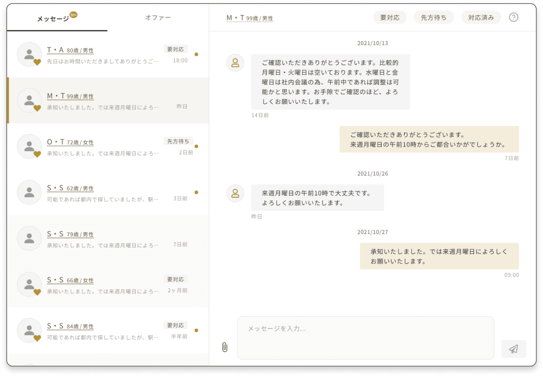Click sent message 来週月曜日の午前10時からご都合いかがでしょうか
The width and height of the screenshot is (543, 376).
(x=429, y=139)
